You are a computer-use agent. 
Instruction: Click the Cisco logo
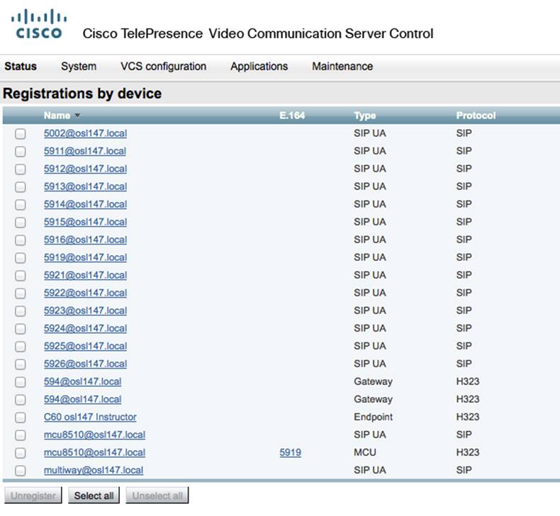pyautogui.click(x=40, y=24)
